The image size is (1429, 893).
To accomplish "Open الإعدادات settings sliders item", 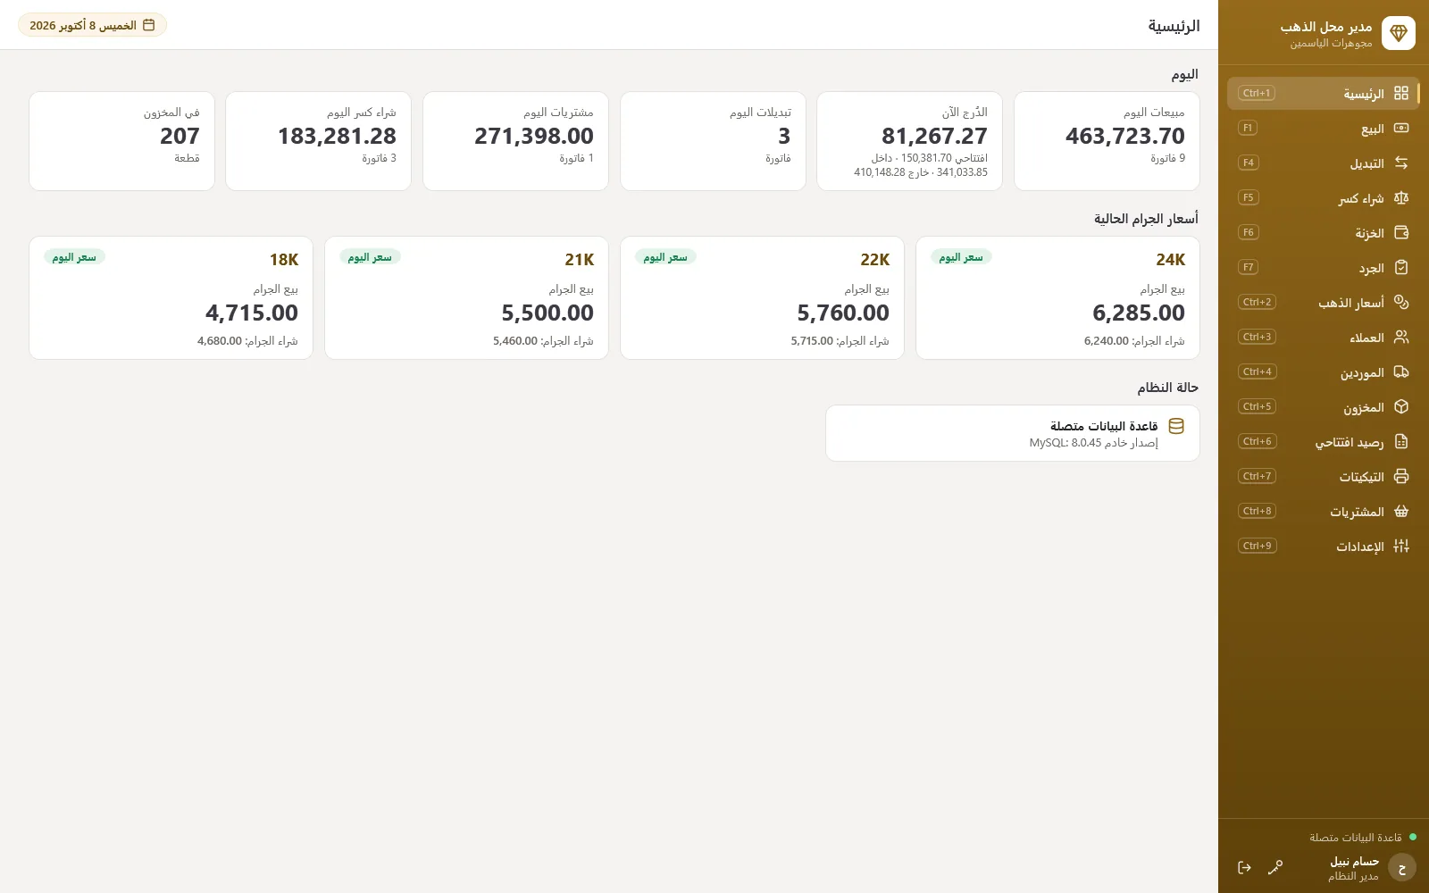I will click(1324, 547).
